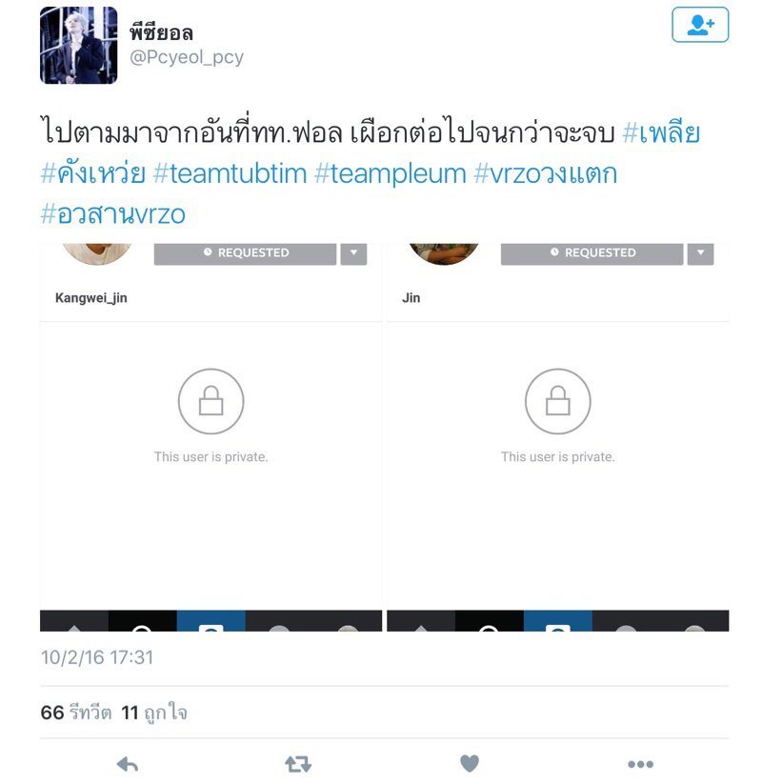Expand dropdown arrow beside Jin's Requested
This screenshot has width=762, height=784.
point(700,253)
